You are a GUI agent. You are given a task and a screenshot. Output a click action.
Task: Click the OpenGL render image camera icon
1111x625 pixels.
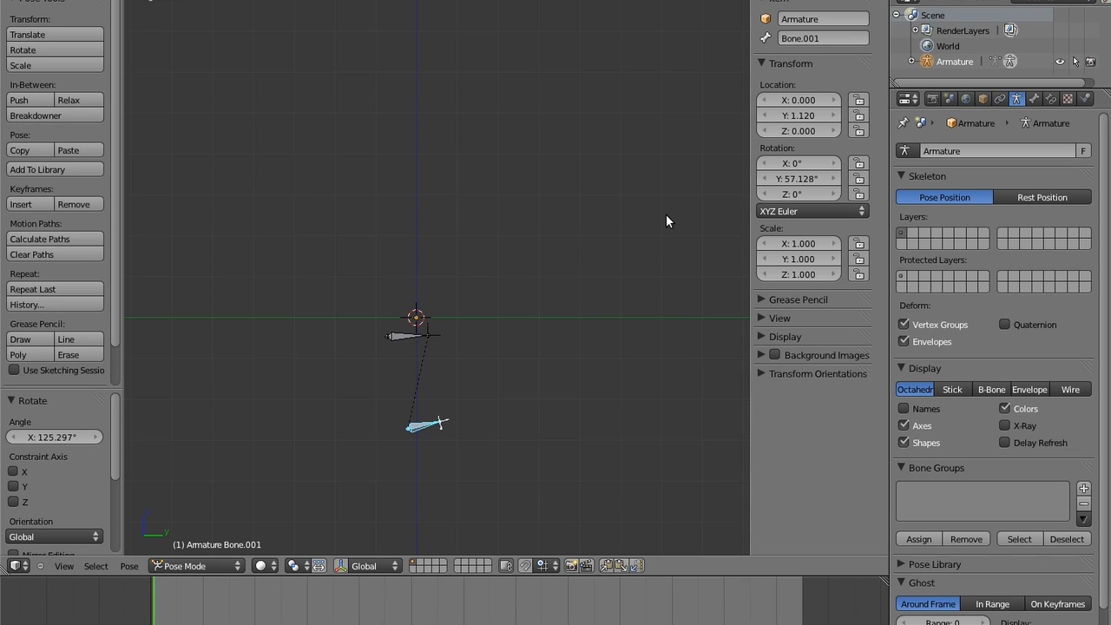[571, 566]
